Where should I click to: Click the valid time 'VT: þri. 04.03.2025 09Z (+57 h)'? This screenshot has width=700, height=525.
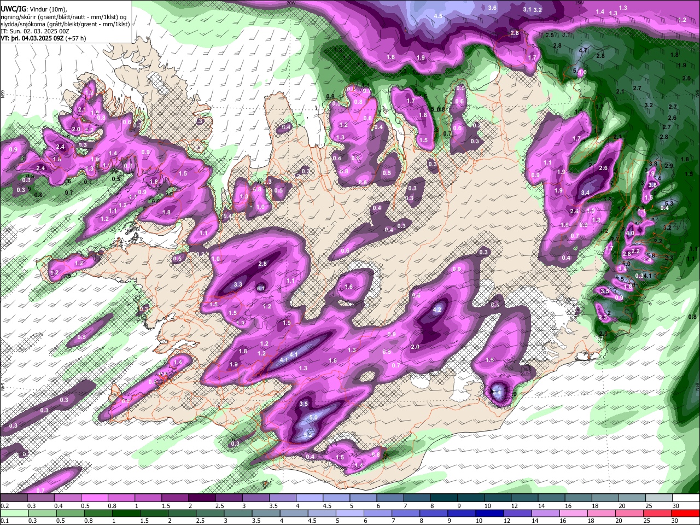pyautogui.click(x=43, y=39)
